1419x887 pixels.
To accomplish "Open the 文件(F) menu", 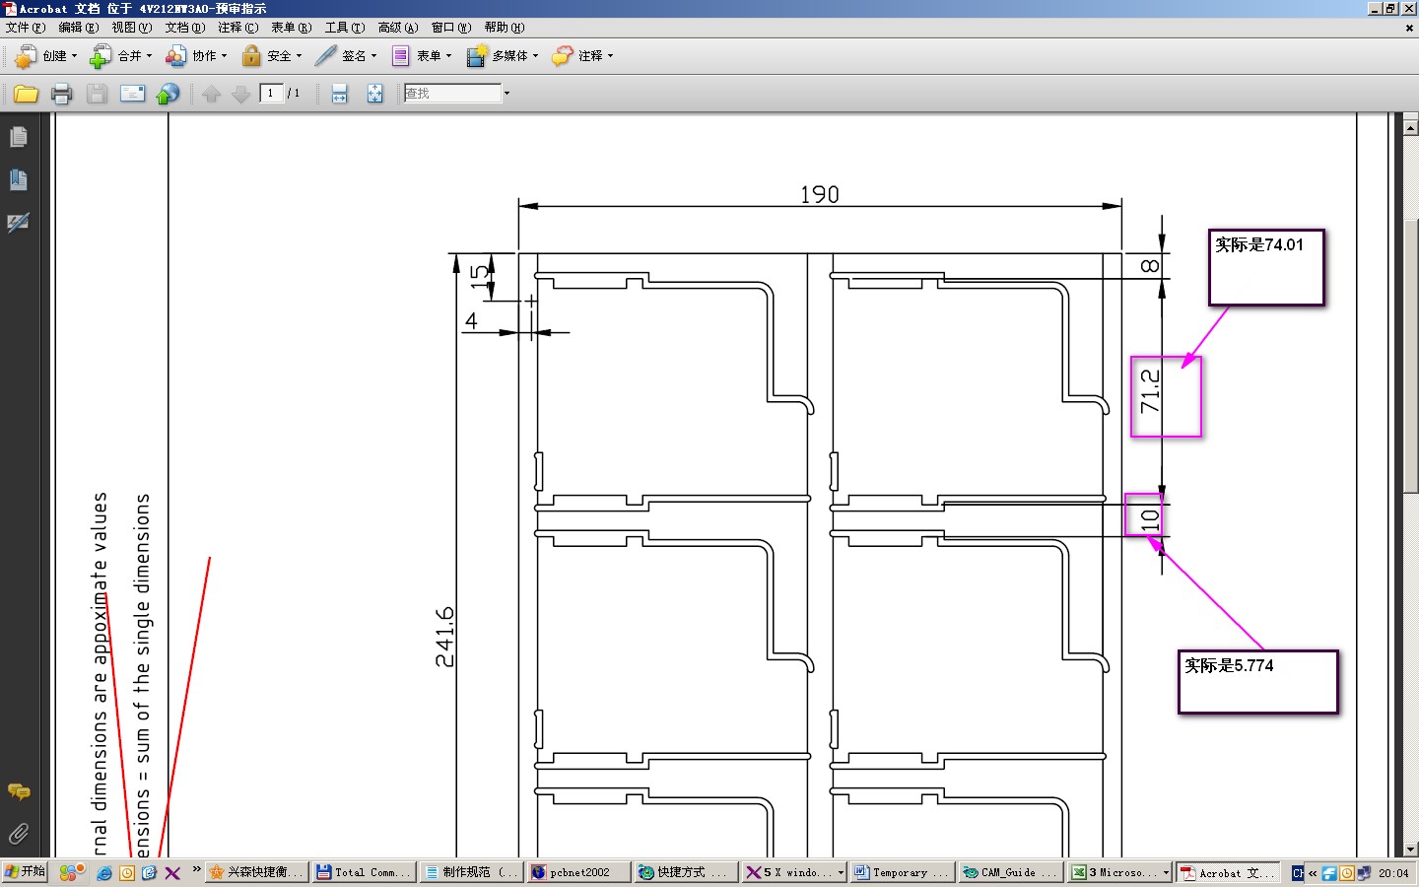I will (25, 28).
